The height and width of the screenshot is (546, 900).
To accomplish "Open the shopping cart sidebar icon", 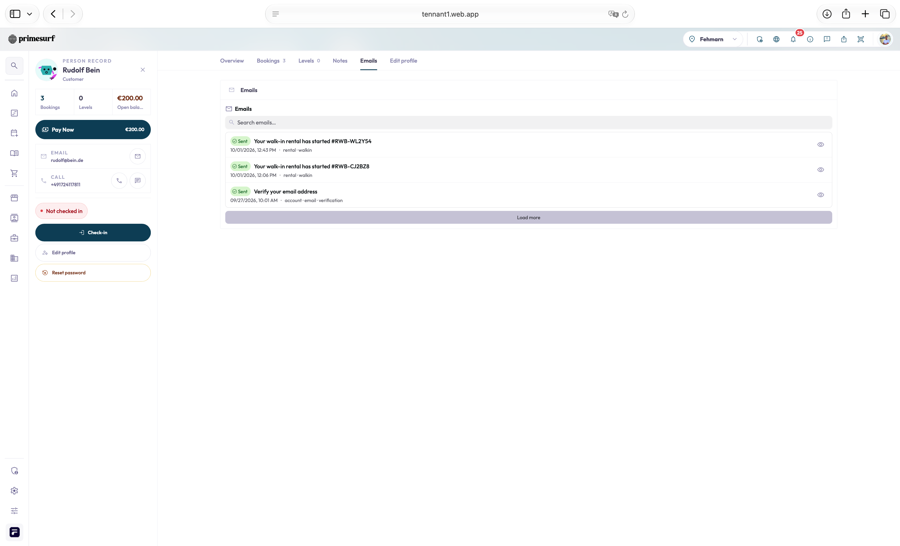I will point(14,173).
